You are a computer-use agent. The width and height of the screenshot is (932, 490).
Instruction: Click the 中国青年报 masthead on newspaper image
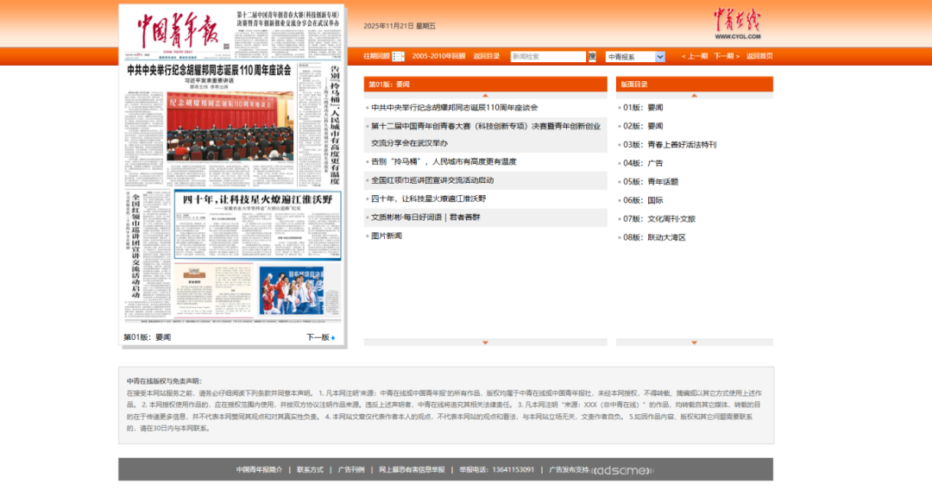177,29
